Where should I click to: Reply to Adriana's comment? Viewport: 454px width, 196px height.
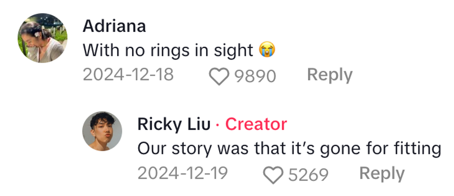pos(329,75)
